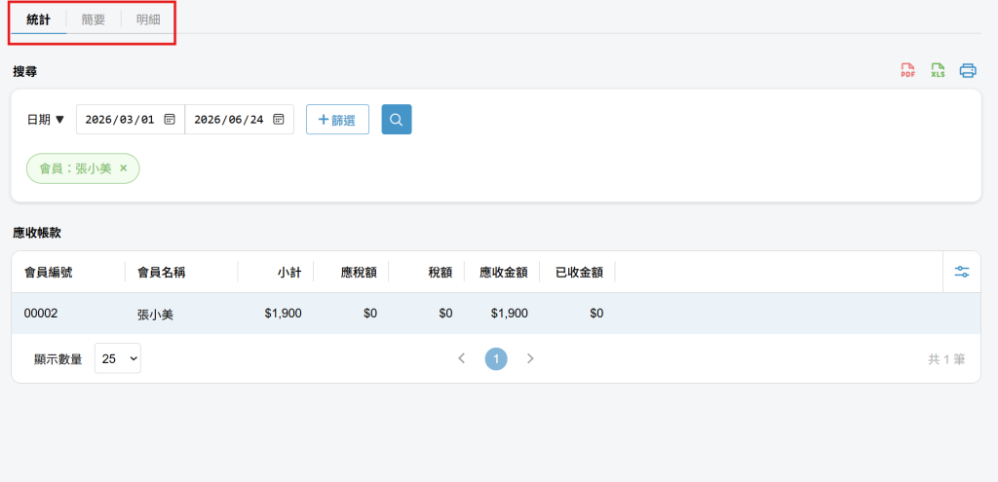Click the 應收金額 column header
Screen dimensions: 998x482
point(504,272)
